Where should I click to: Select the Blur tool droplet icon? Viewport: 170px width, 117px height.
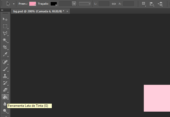[5, 104]
